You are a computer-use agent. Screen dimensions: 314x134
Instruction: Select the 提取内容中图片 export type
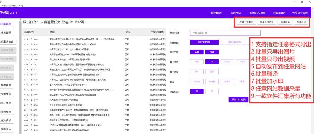[235, 42]
